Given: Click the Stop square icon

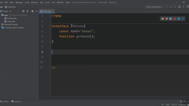Looking at the screenshot, I should click(183, 7).
